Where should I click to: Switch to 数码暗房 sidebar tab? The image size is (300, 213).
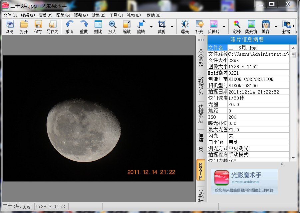coord(201,85)
